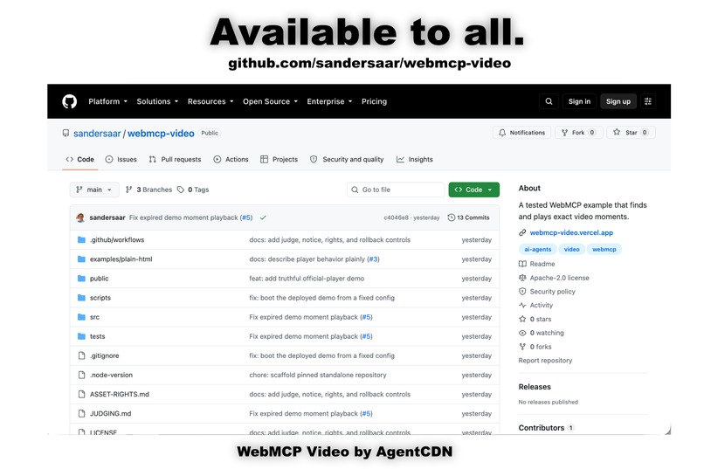Open the Contributors heading link
704x469 pixels.
pos(541,428)
